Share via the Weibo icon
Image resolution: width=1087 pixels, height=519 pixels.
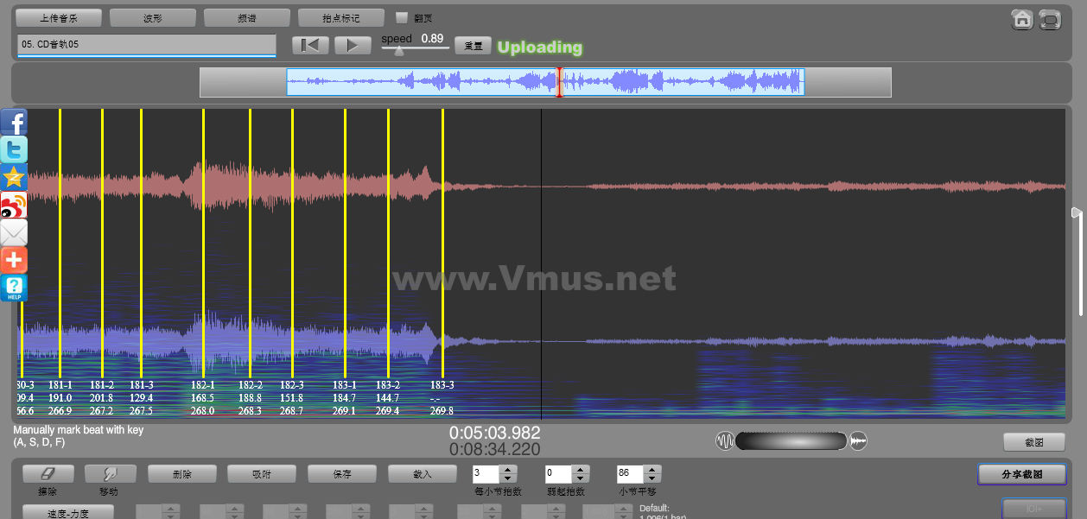click(14, 205)
